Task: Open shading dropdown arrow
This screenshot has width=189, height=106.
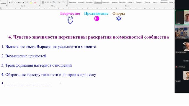Action: coord(61,2)
